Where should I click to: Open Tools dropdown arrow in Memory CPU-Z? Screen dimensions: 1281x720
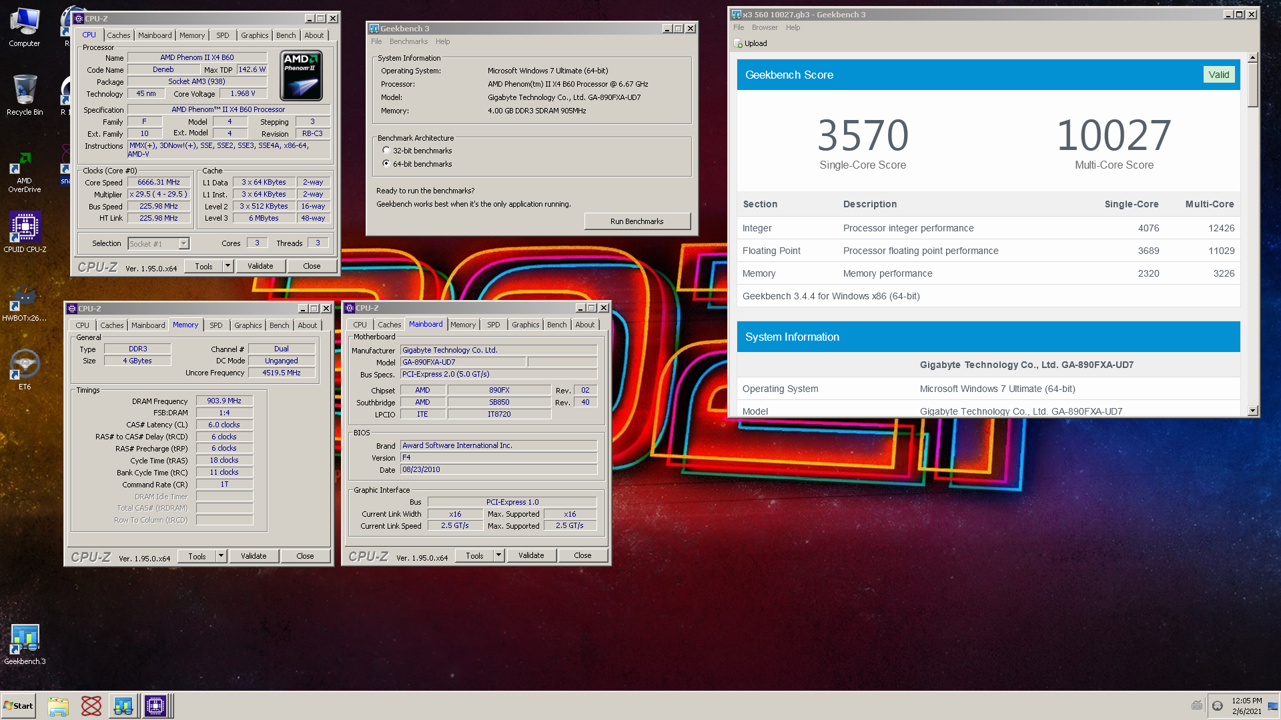pyautogui.click(x=221, y=556)
